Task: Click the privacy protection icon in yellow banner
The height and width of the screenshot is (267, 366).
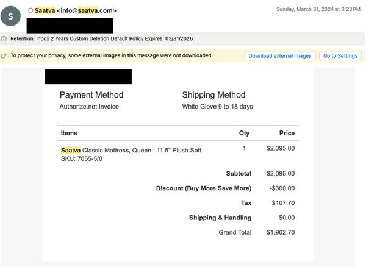Action: click(x=4, y=55)
